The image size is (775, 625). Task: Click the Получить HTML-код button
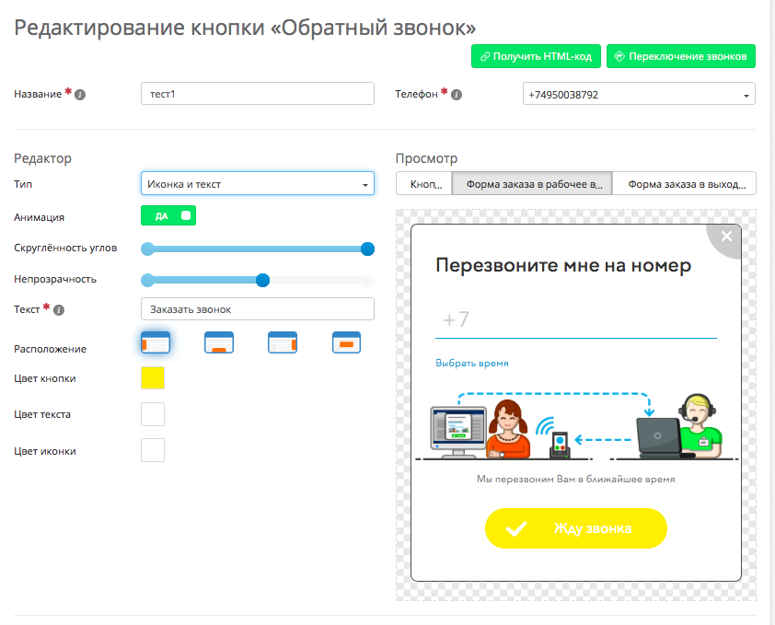537,56
